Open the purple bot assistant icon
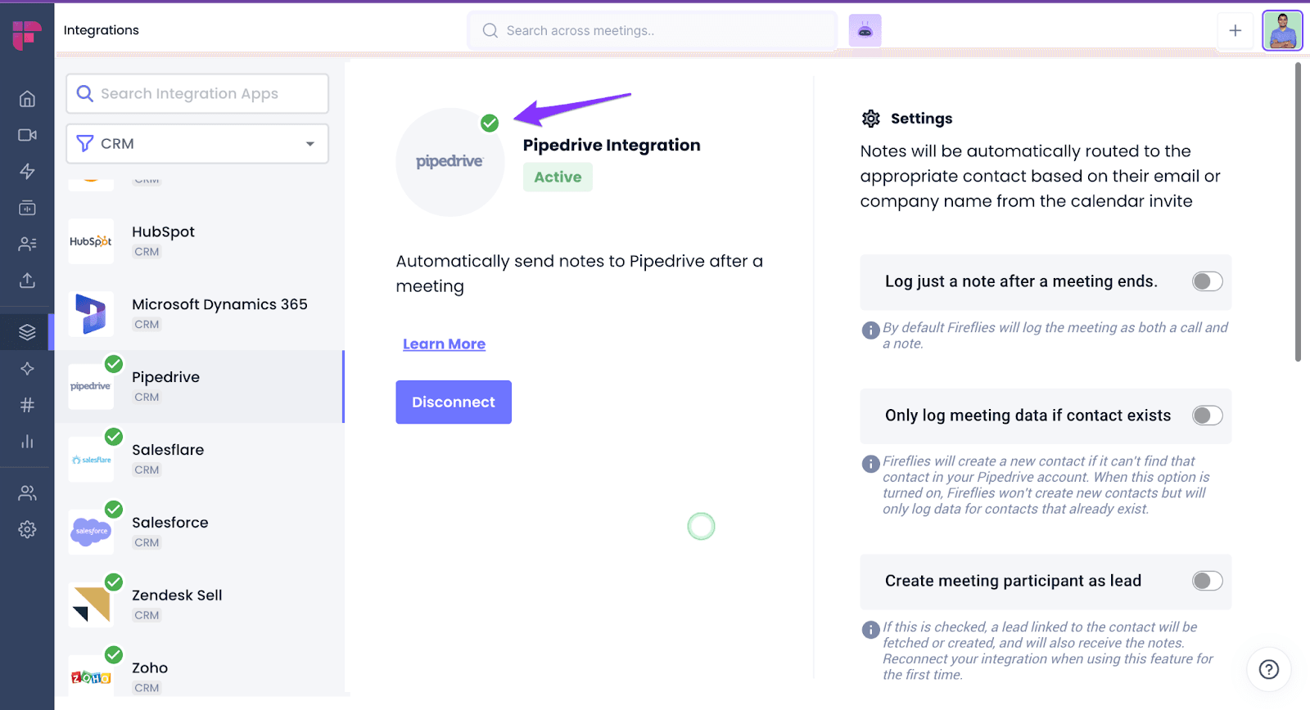Viewport: 1310px width, 710px height. pyautogui.click(x=865, y=30)
